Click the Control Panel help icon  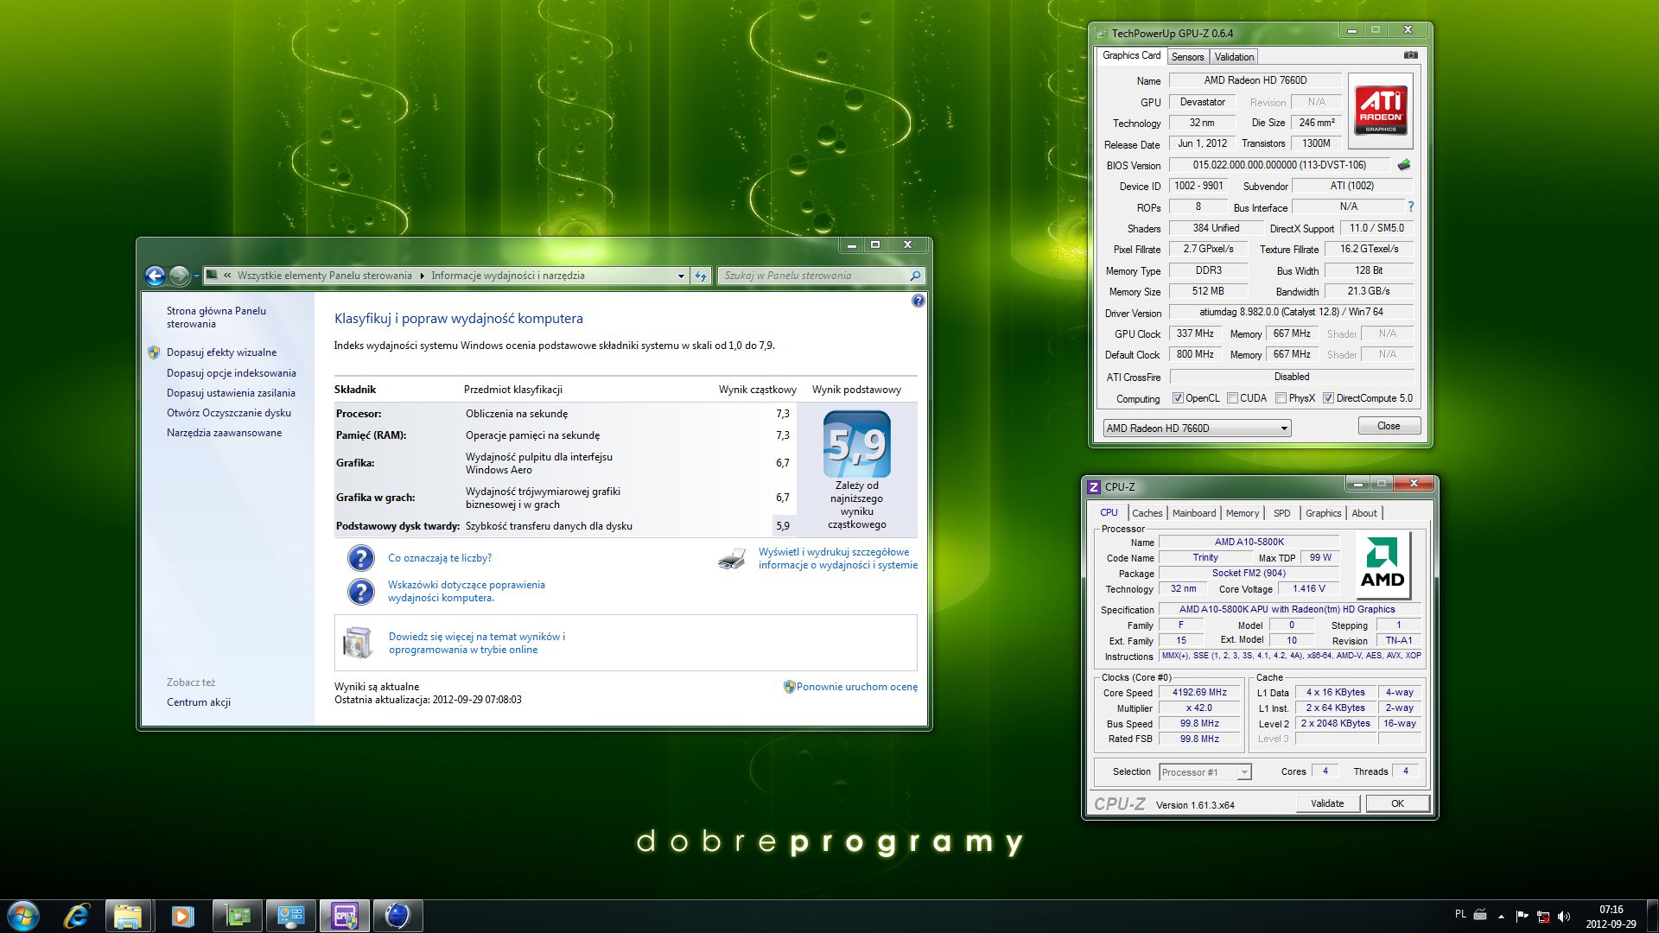pos(918,301)
